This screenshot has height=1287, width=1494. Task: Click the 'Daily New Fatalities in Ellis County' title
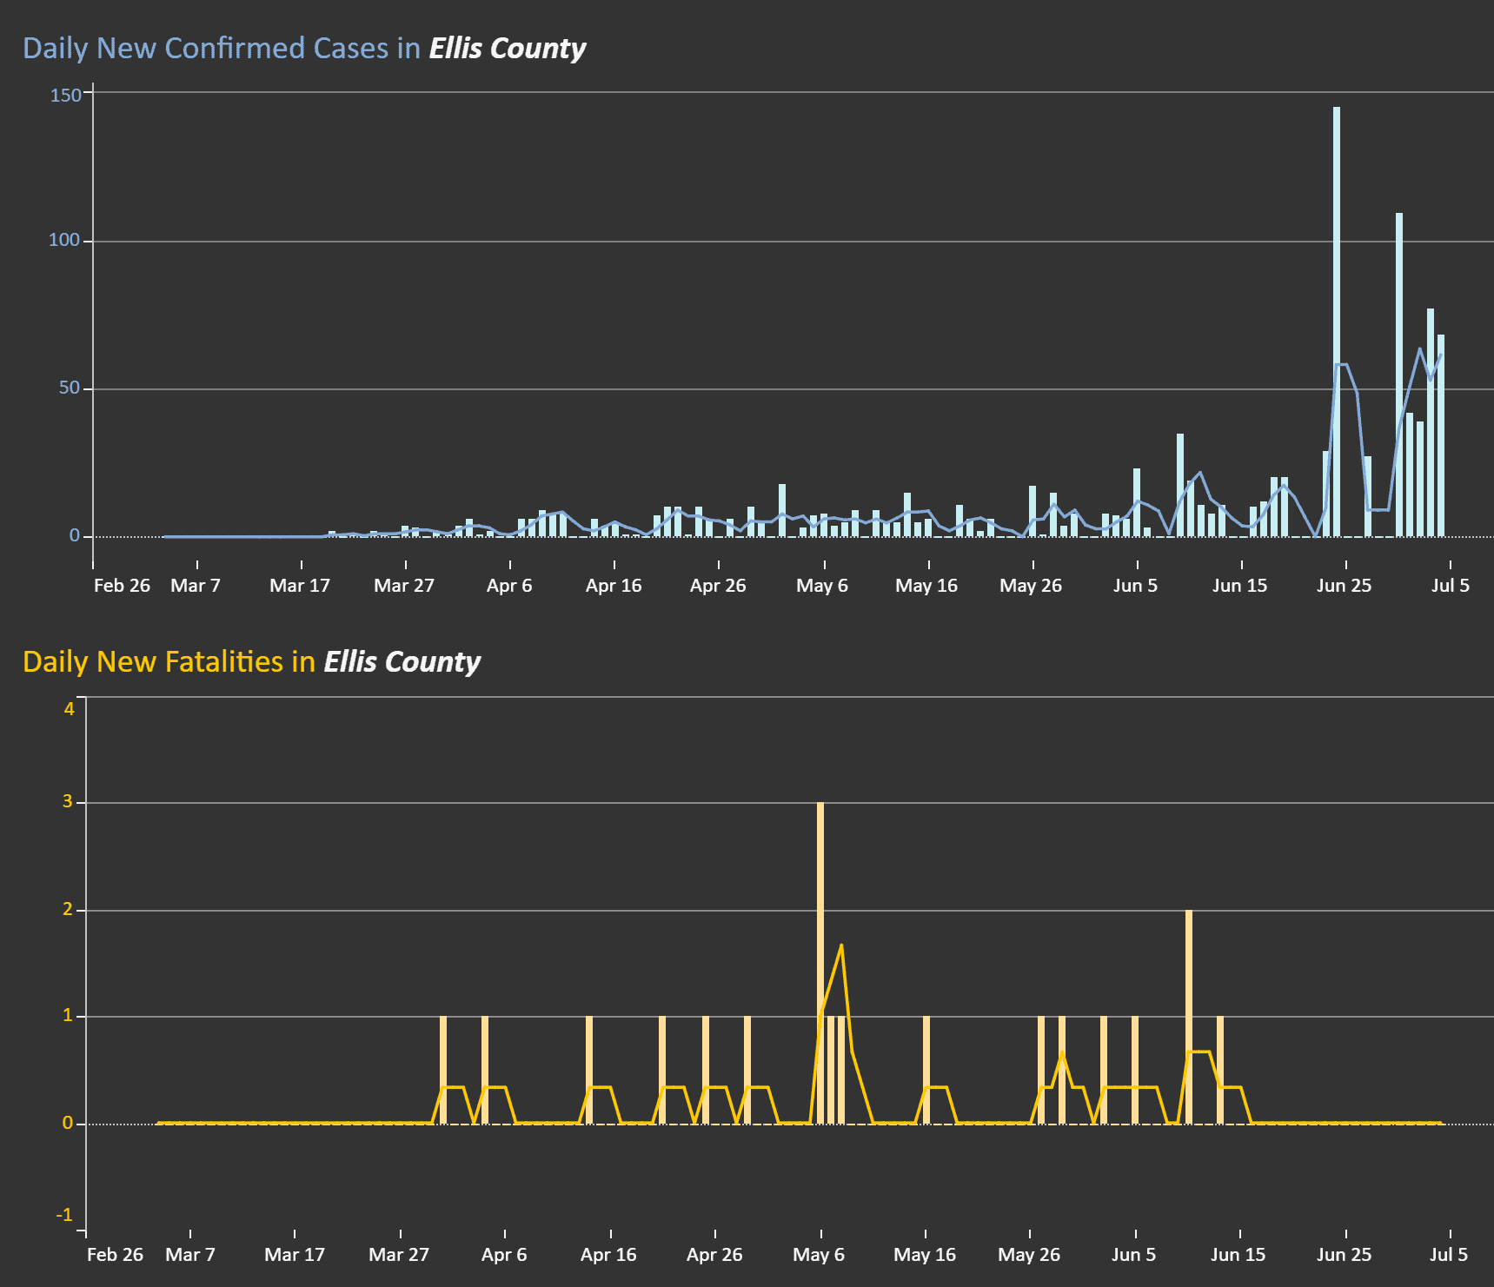tap(251, 661)
